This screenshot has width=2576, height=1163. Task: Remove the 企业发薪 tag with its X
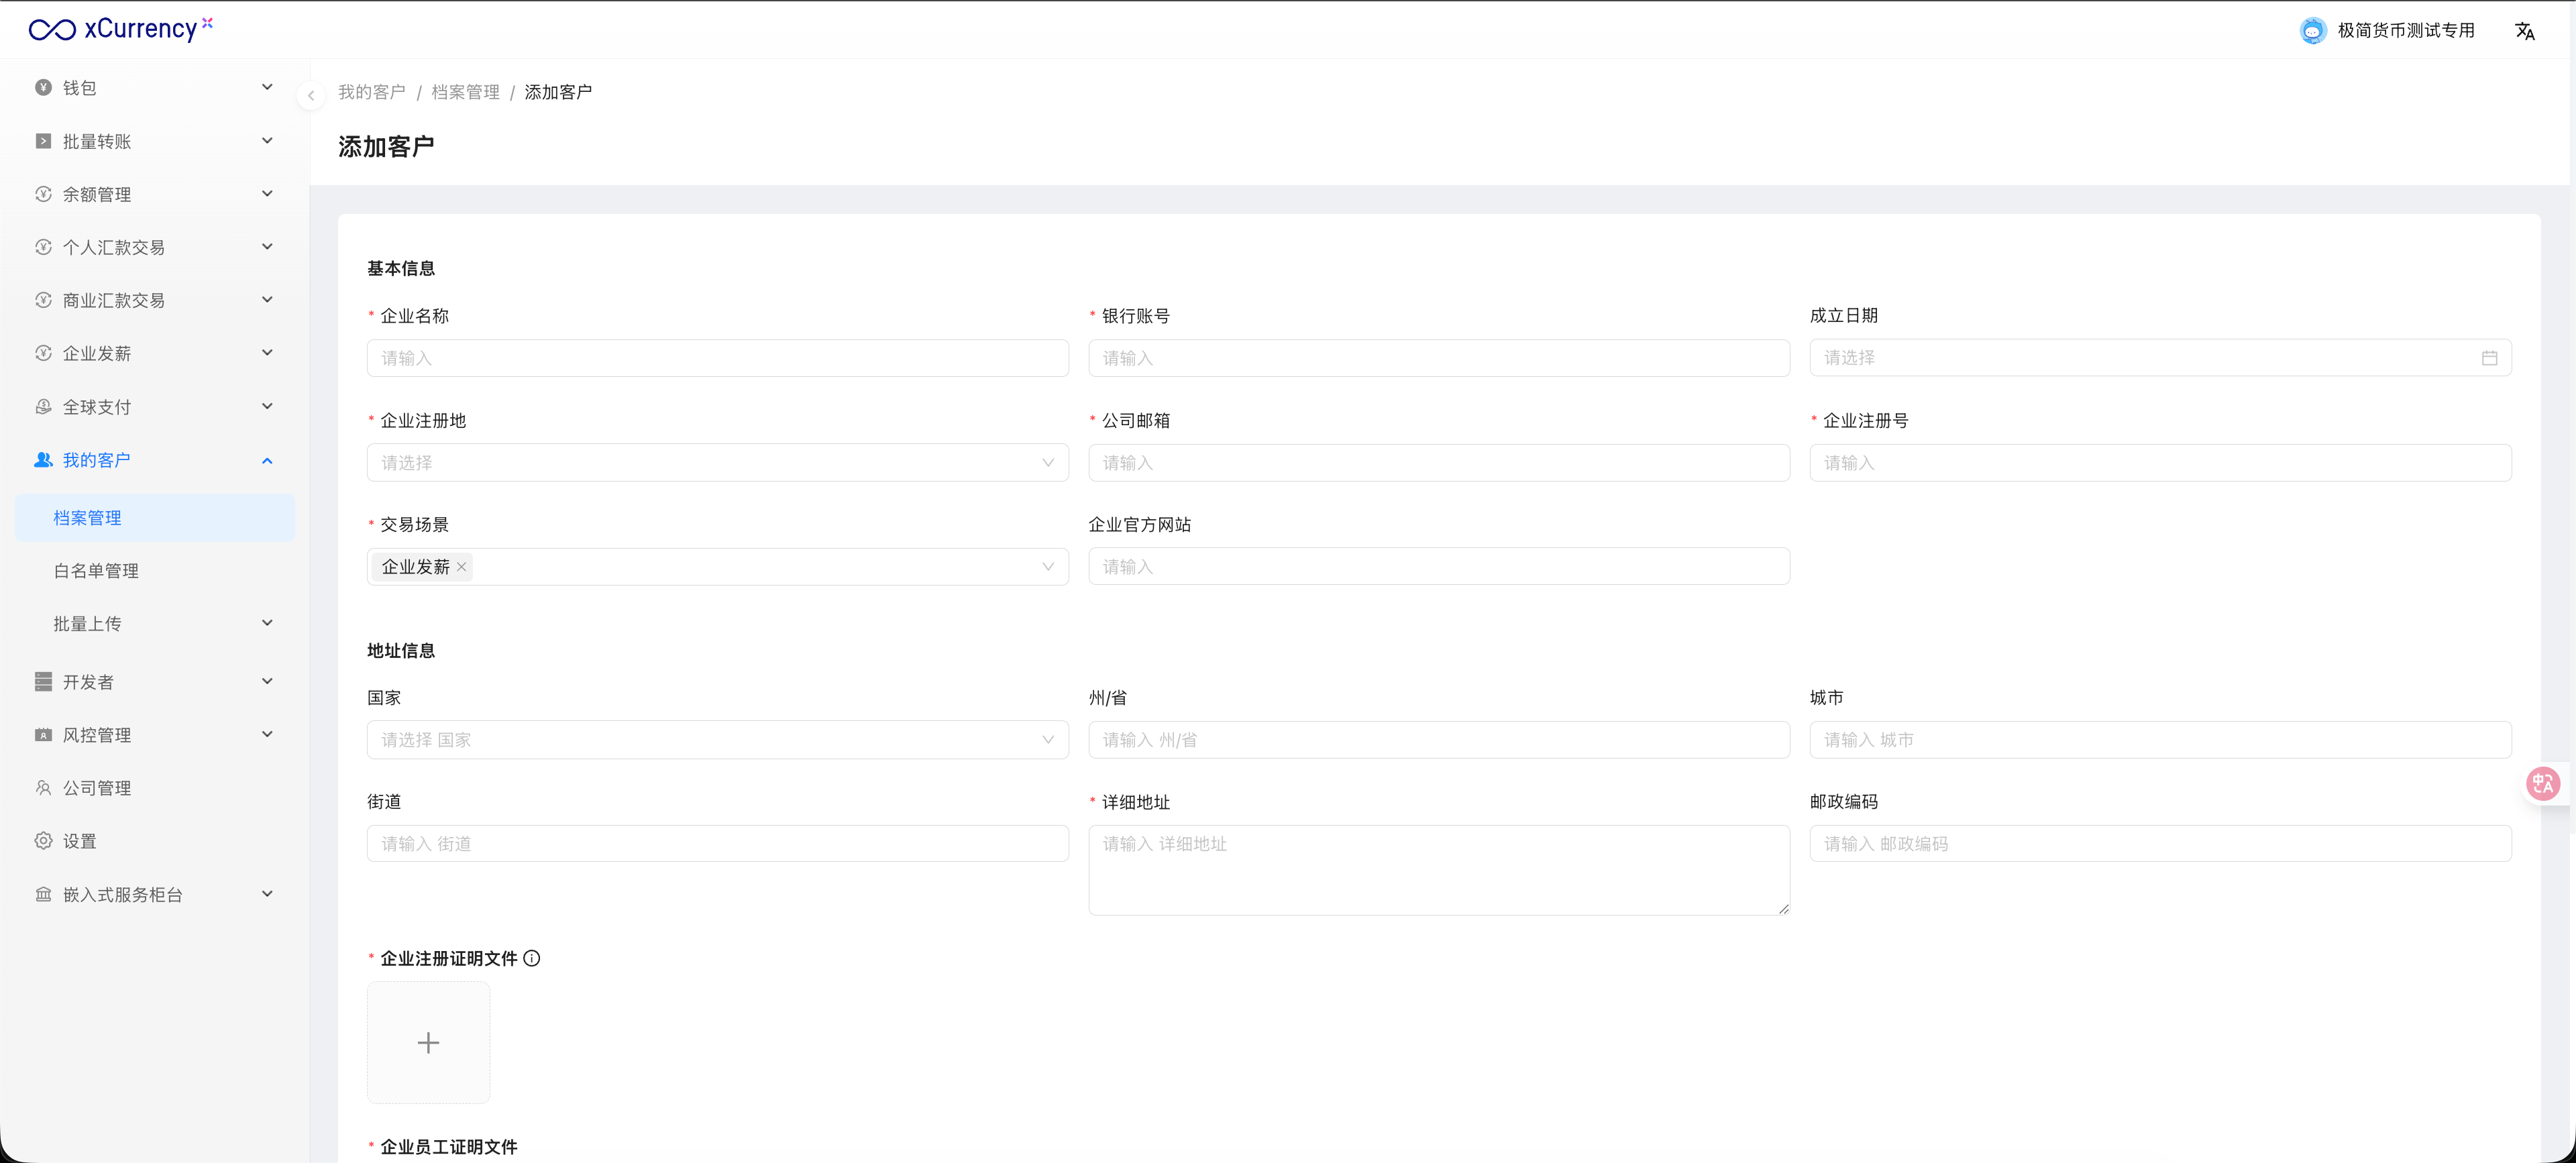tap(461, 567)
